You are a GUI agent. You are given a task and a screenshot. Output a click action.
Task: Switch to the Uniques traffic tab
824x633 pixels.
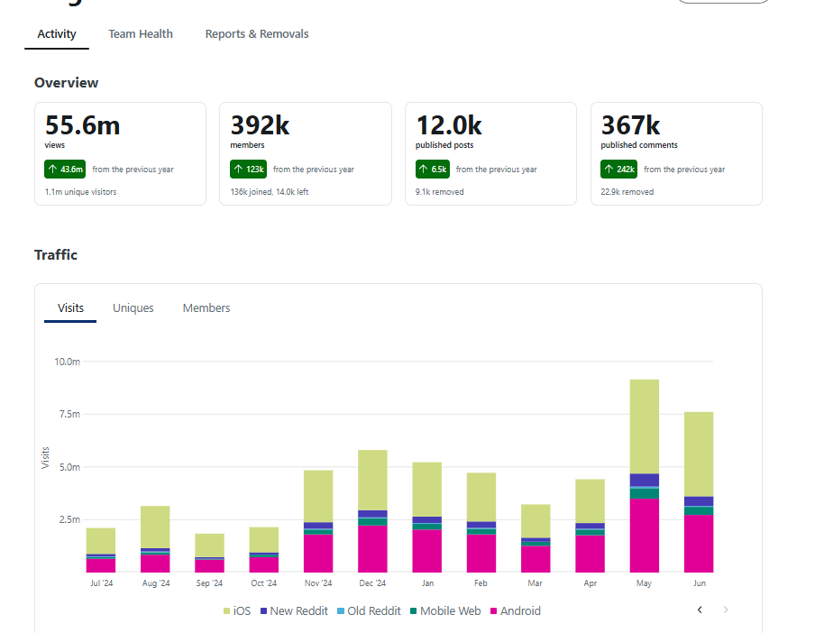[133, 308]
